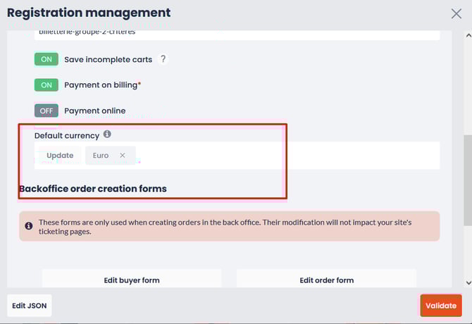Remove the Euro currency tag with its X

pyautogui.click(x=123, y=155)
